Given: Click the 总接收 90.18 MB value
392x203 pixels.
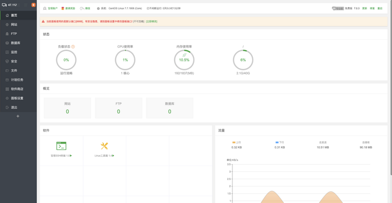Looking at the screenshot, I should click(x=366, y=147).
